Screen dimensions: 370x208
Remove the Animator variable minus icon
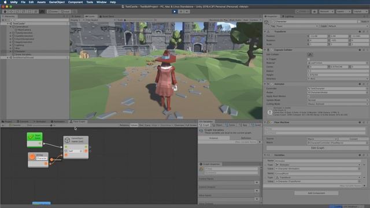pyautogui.click(x=364, y=165)
